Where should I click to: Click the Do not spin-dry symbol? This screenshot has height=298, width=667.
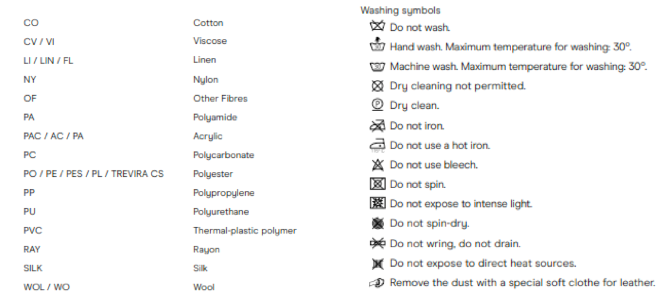pos(377,223)
